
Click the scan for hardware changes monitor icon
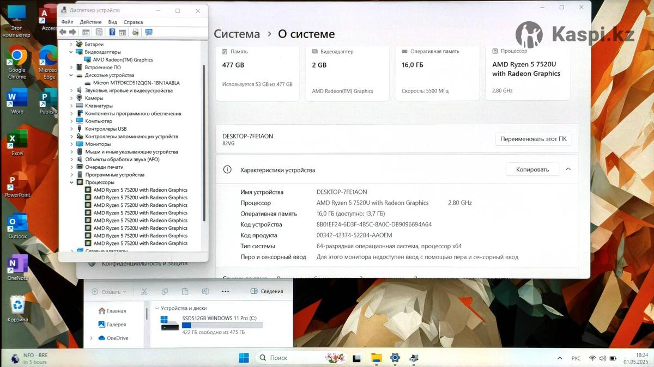[x=149, y=32]
